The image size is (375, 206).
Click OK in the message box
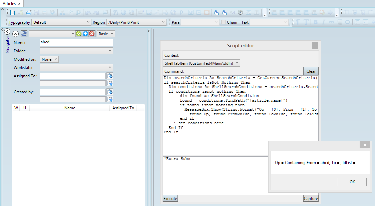tap(352, 182)
